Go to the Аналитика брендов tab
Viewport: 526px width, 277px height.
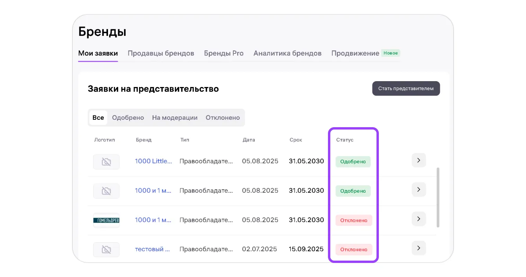pyautogui.click(x=287, y=53)
